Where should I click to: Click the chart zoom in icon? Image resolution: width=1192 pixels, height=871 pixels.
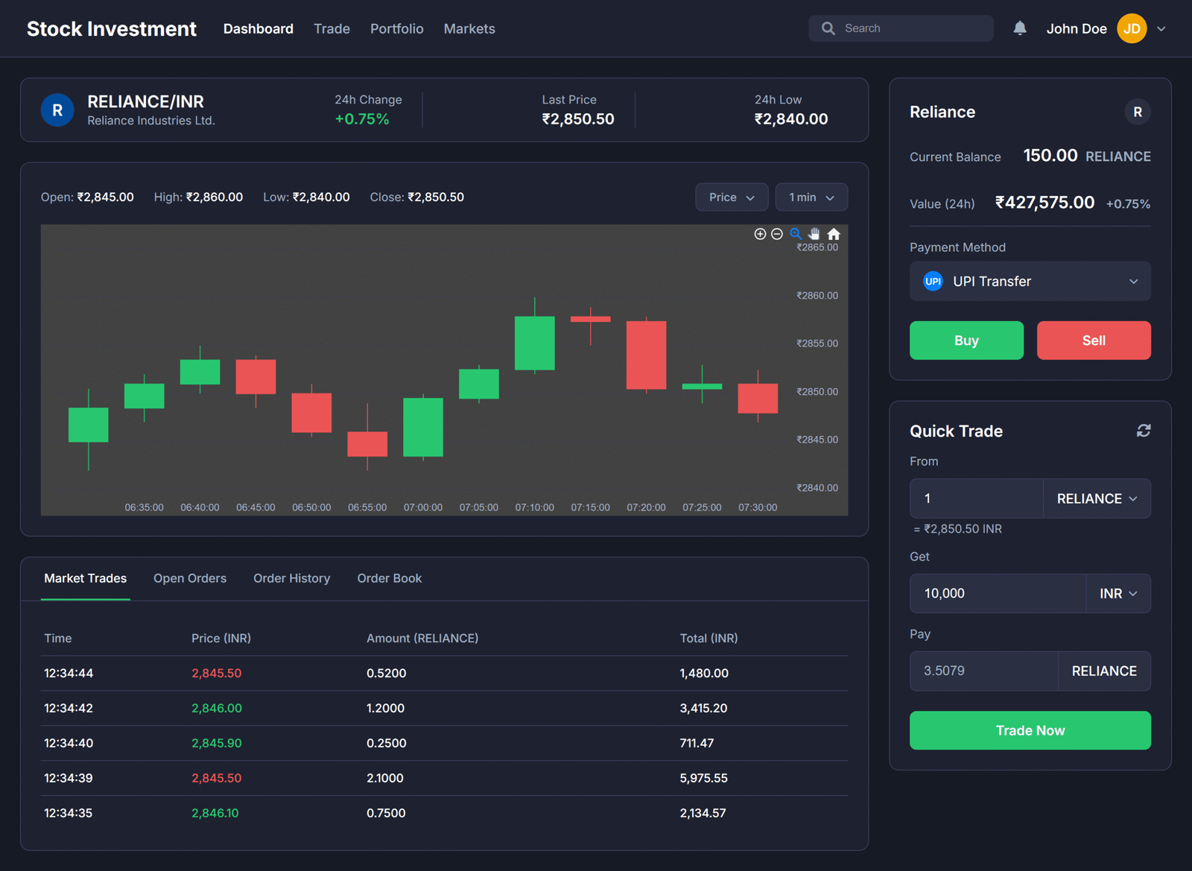point(760,234)
